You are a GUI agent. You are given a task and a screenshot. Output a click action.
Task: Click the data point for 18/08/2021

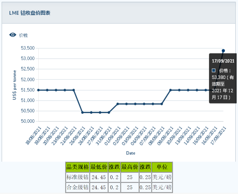pyautogui.click(x=38, y=90)
